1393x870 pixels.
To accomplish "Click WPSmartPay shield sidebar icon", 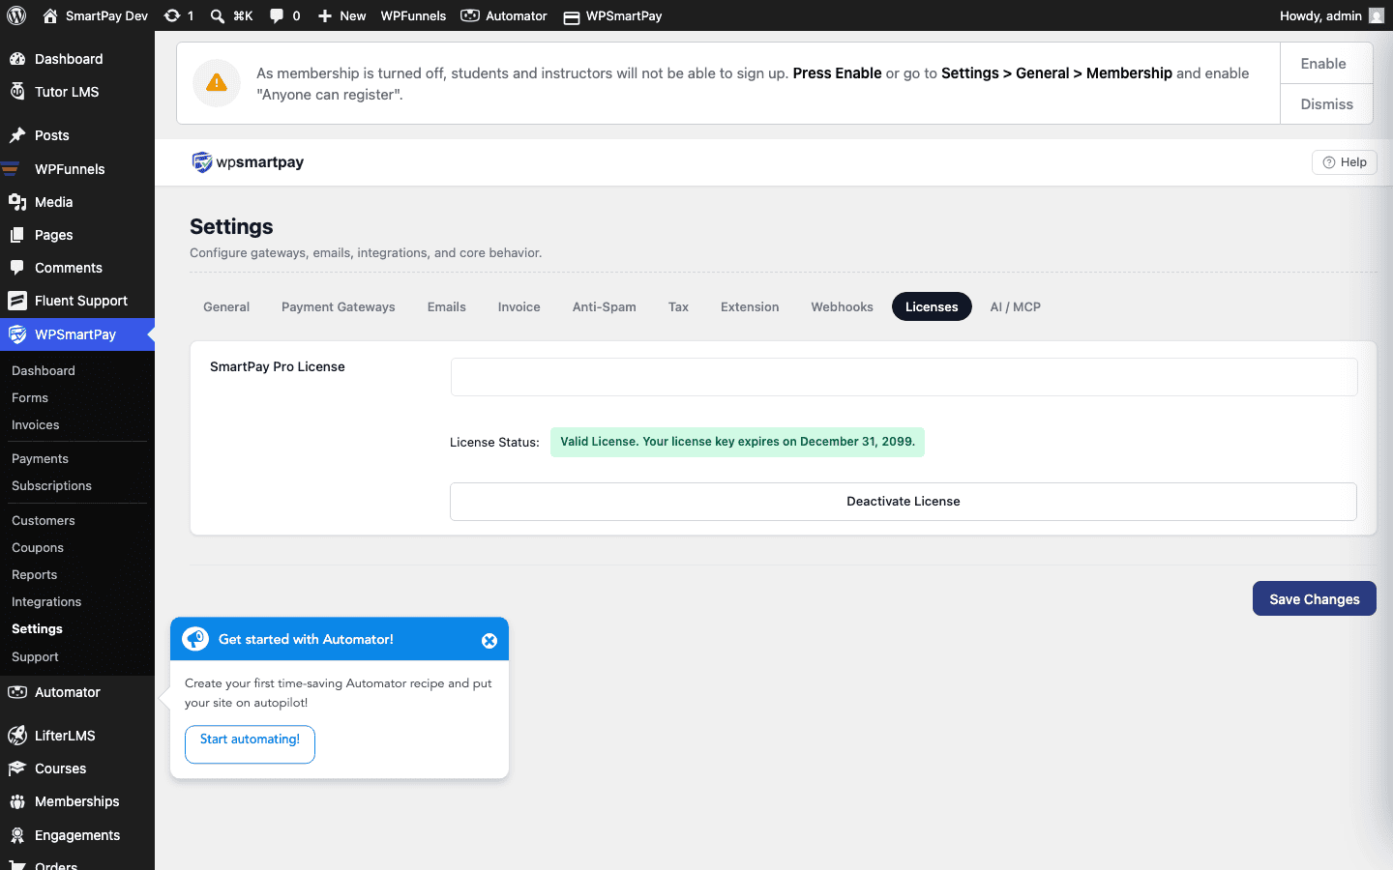I will [17, 334].
